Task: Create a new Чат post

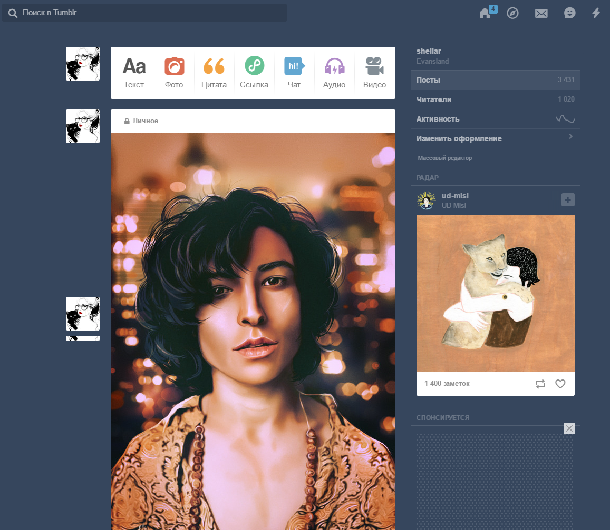Action: [x=294, y=73]
